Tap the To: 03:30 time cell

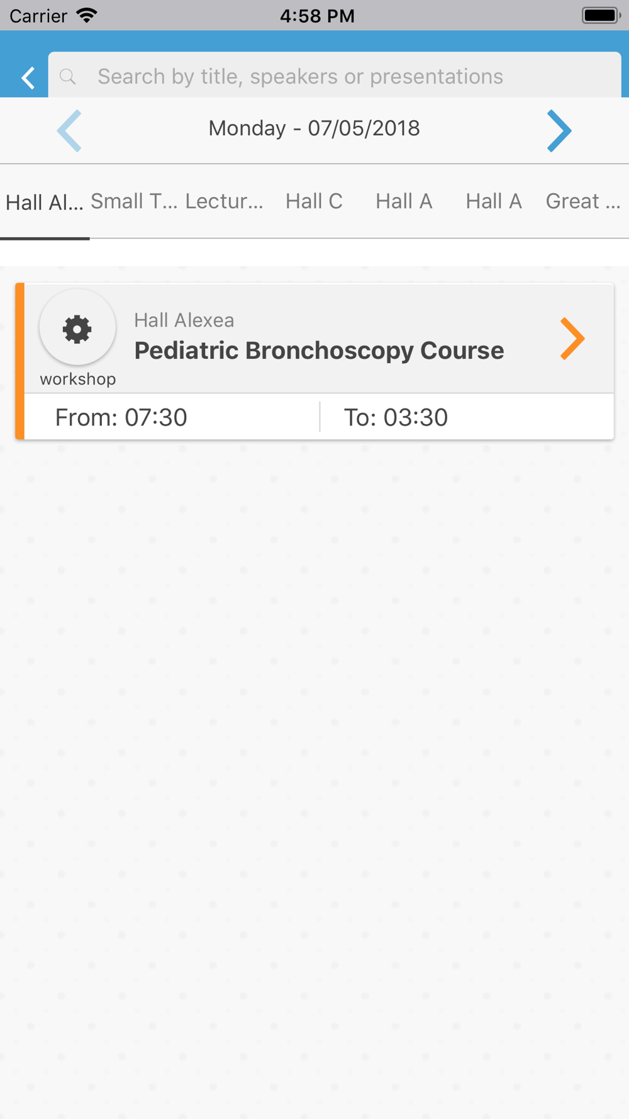467,417
